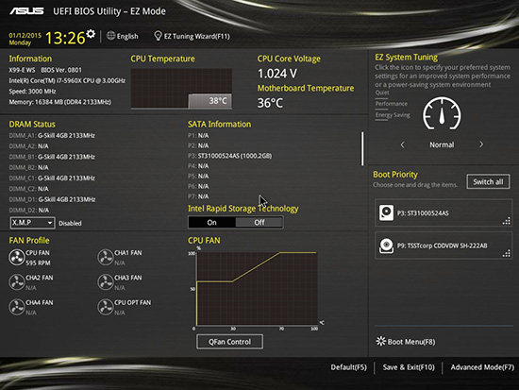Click the EZ System Tuning gauge icon
Viewport: 519px width, 390px height.
442,113
